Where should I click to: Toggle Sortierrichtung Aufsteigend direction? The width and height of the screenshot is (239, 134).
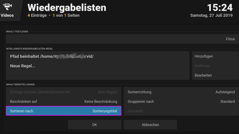[x=181, y=92]
